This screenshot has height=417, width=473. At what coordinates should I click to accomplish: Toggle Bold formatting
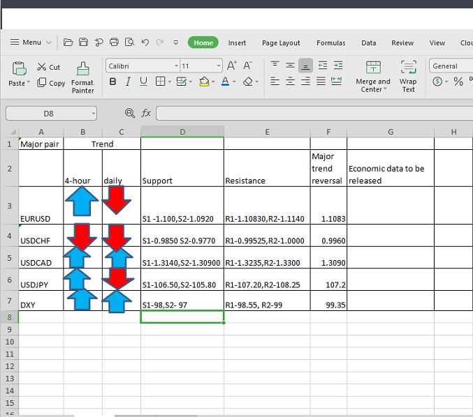pos(113,82)
